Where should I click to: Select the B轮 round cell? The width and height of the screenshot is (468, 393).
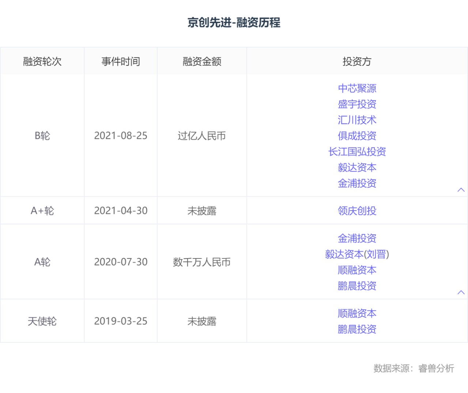tap(42, 136)
